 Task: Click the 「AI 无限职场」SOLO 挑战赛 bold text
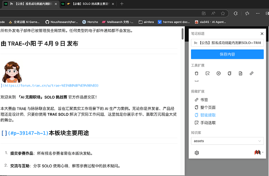(42, 97)
